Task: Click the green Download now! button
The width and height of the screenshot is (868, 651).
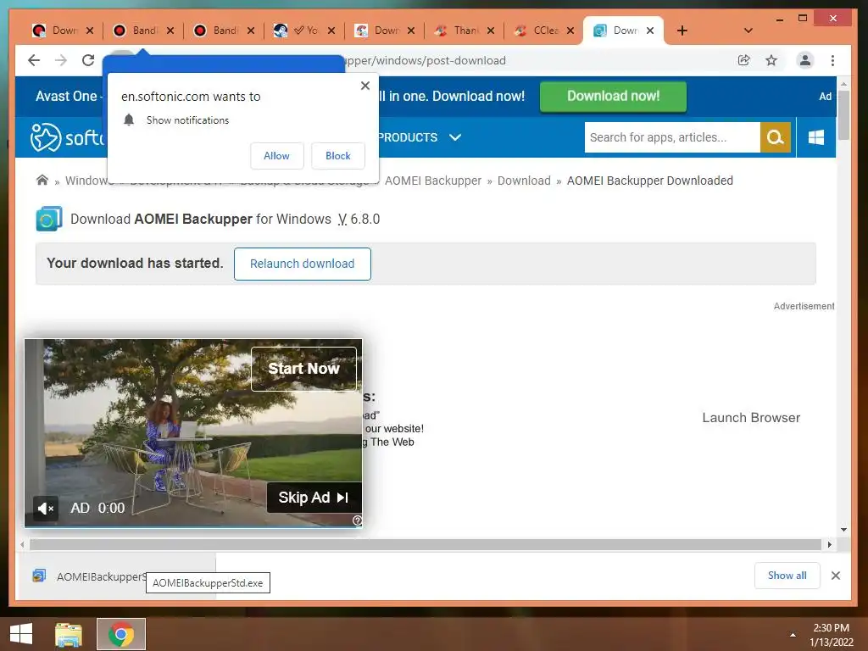Action: (613, 97)
